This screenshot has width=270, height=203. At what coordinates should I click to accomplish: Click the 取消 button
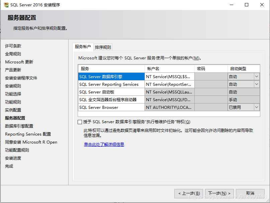pyautogui.click(x=250, y=193)
